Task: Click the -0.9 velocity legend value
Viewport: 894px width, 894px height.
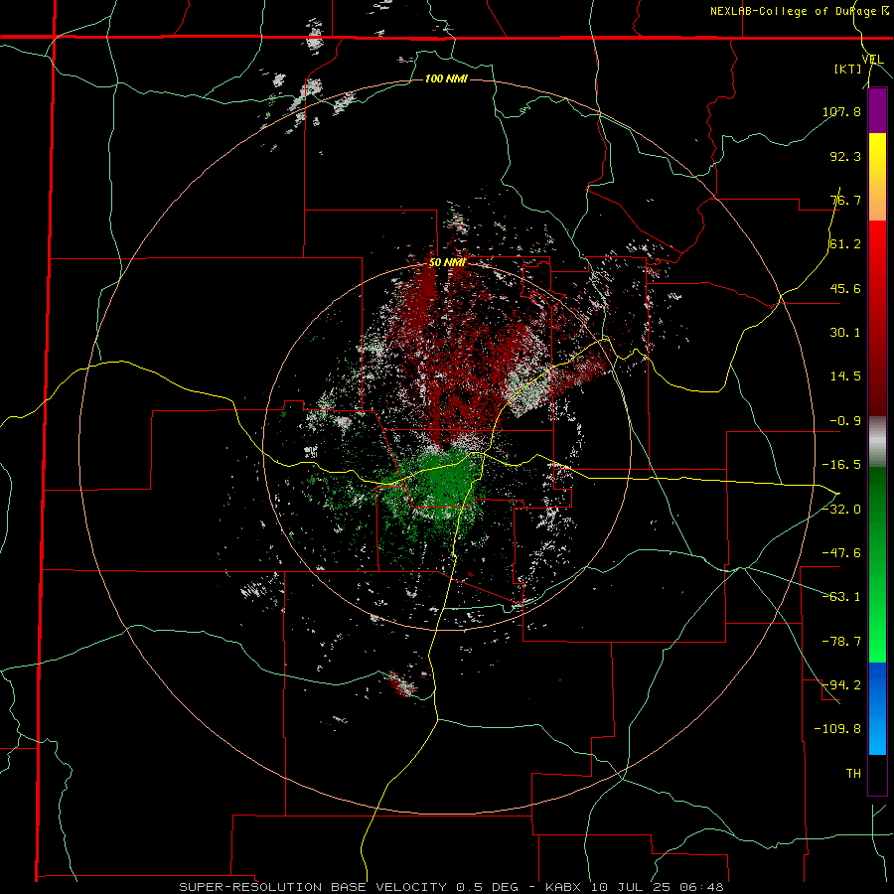Action: (845, 421)
